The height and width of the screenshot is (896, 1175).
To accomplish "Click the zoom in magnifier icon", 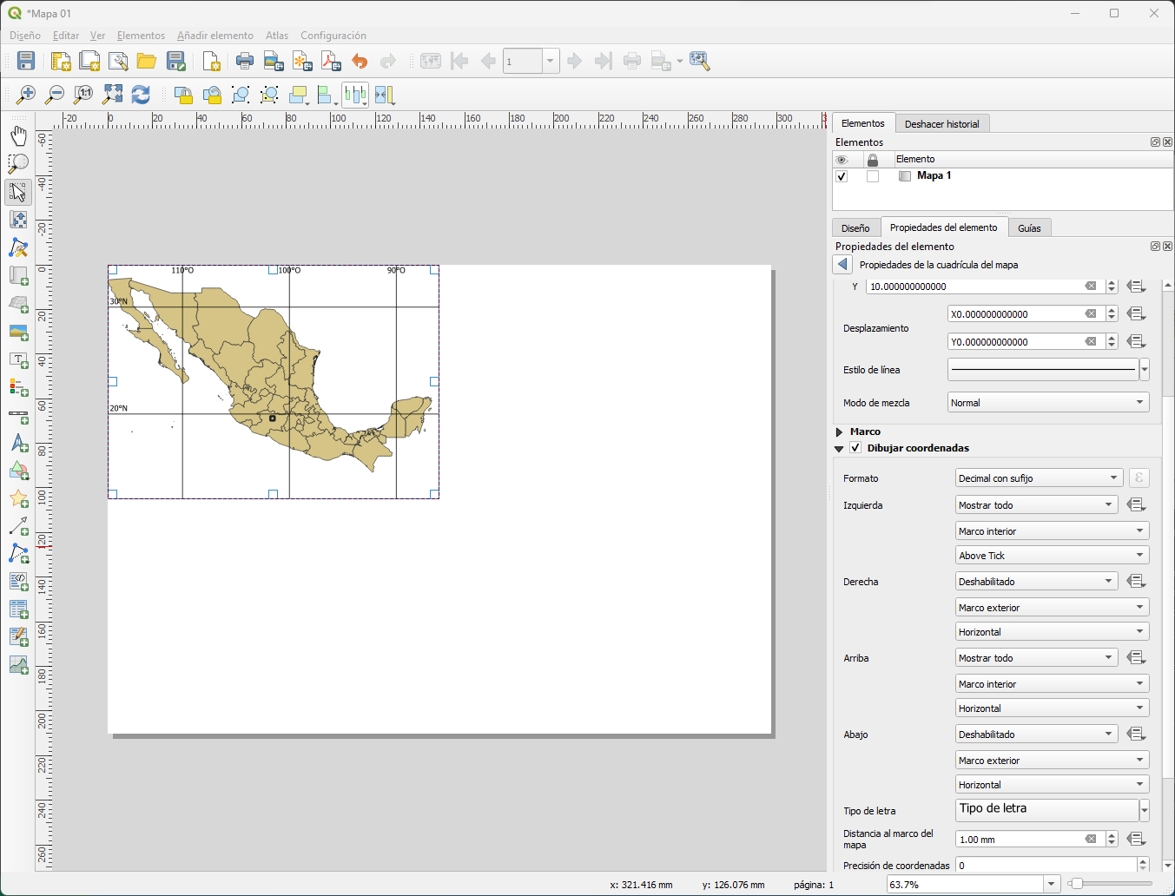I will [26, 95].
